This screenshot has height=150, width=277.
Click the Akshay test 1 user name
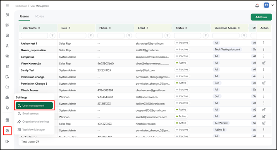click(29, 43)
